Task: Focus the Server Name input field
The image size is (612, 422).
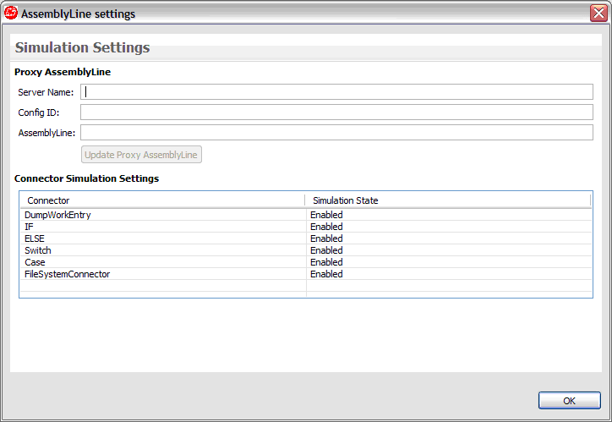Action: point(336,92)
